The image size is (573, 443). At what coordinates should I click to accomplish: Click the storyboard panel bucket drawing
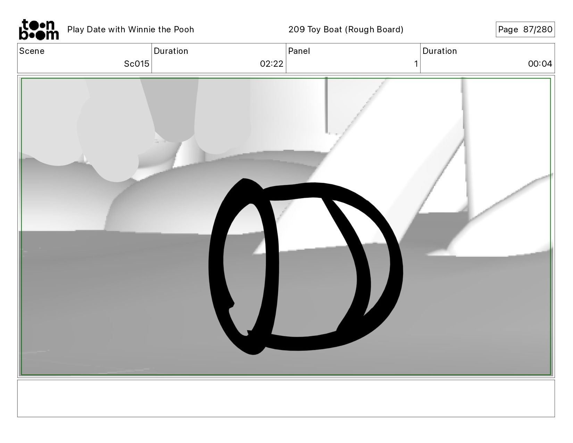306,266
